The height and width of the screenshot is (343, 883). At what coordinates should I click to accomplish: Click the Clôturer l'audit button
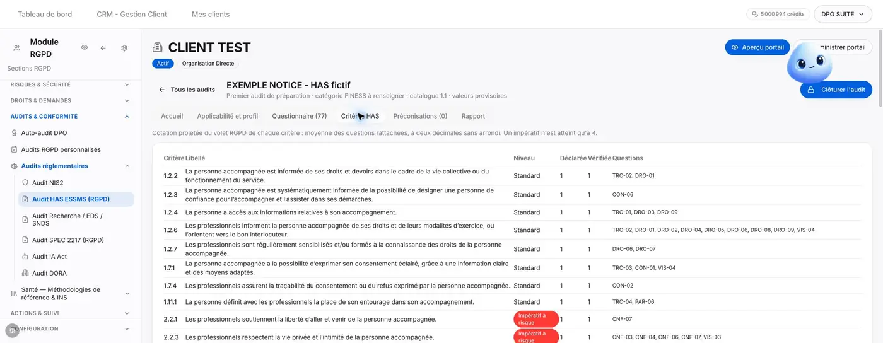836,90
